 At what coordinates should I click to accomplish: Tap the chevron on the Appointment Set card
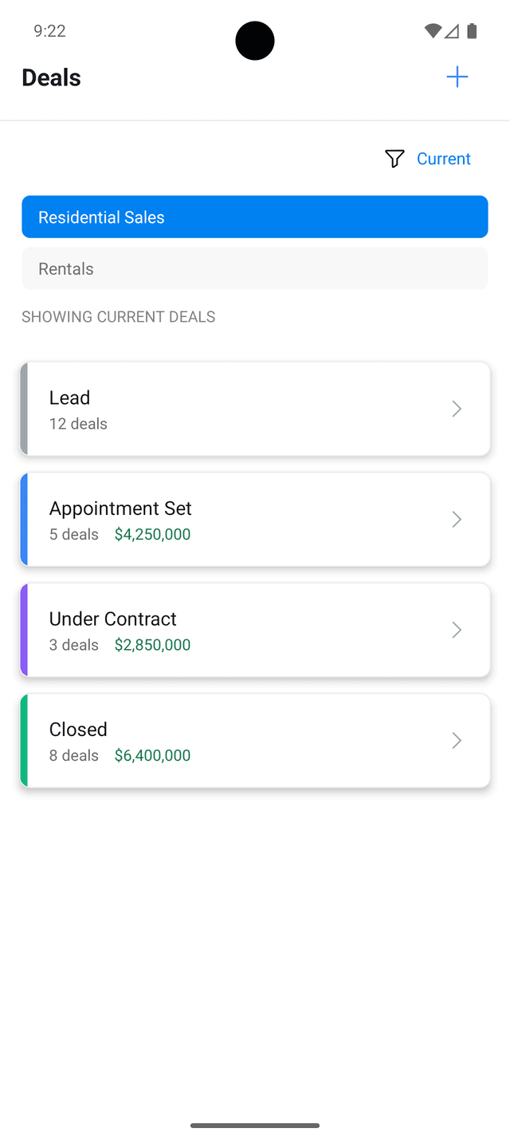click(x=457, y=519)
